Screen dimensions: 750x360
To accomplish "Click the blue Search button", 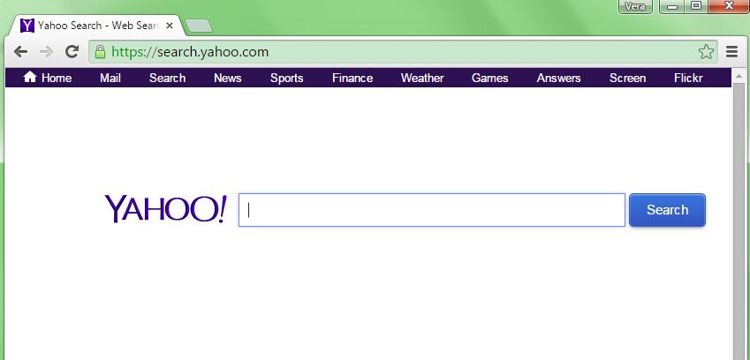I will click(667, 210).
